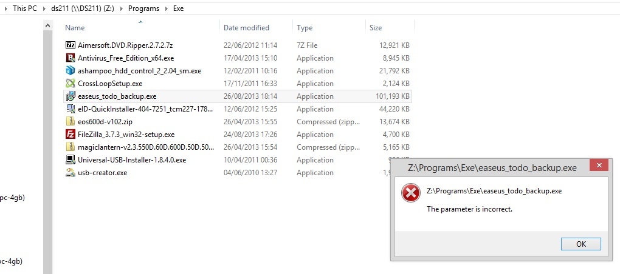
Task: Click the FileZilla setup file icon
Action: [71, 135]
